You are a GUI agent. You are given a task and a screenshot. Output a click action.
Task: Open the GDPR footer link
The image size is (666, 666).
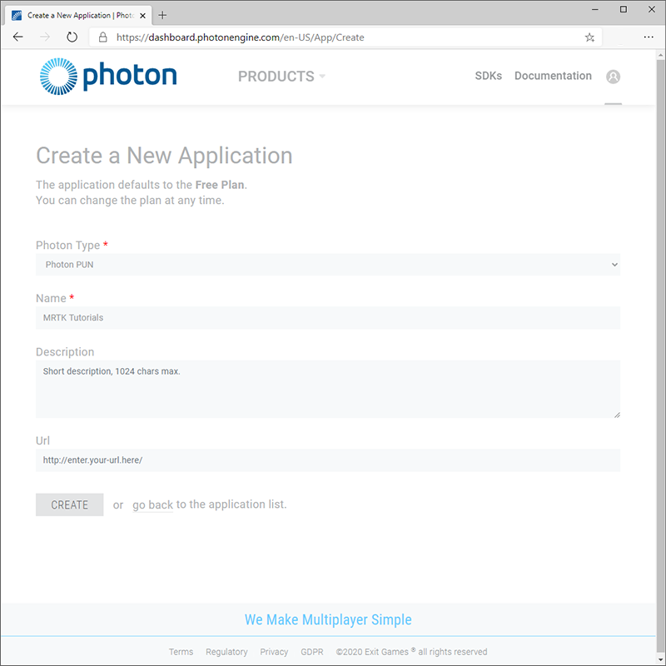pos(312,652)
